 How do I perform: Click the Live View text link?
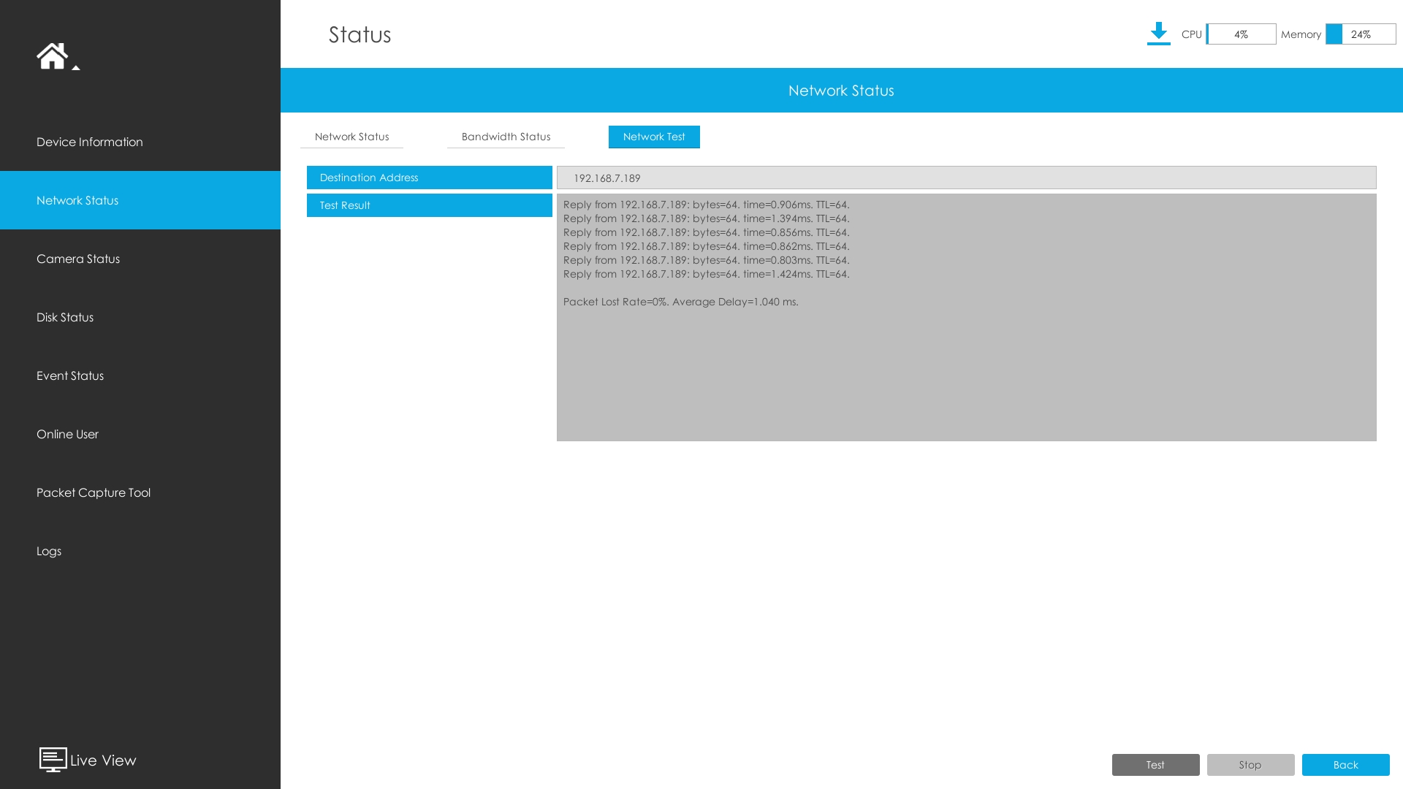pyautogui.click(x=103, y=761)
